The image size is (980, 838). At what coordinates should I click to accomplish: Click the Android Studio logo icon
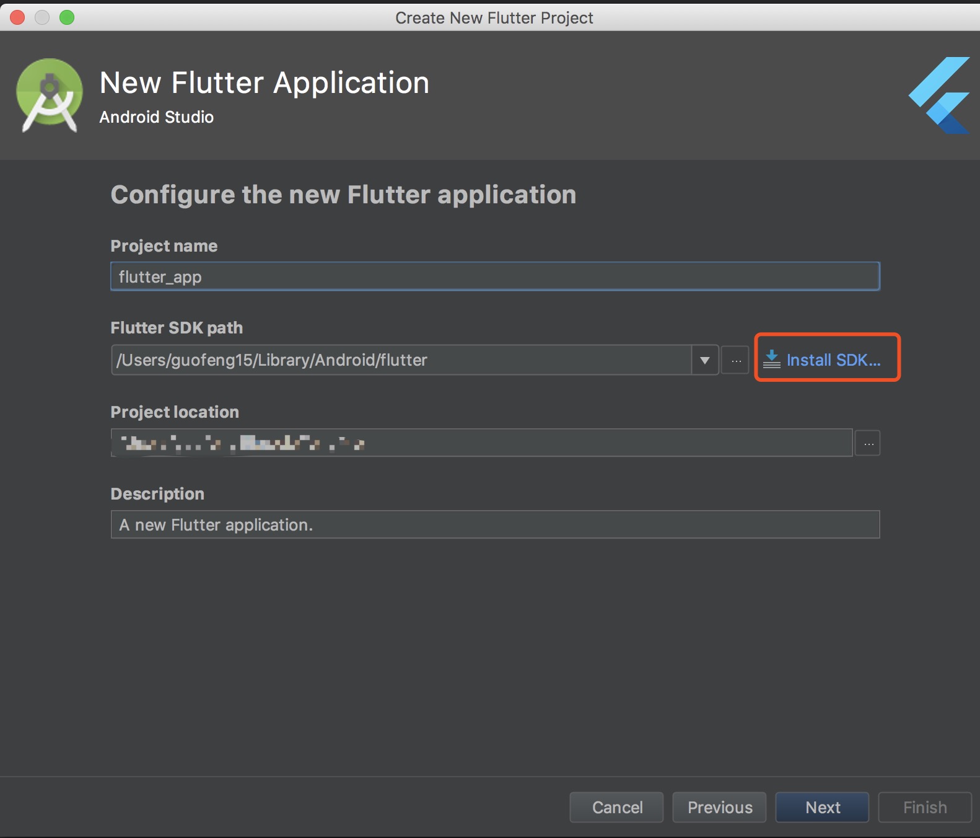(49, 95)
